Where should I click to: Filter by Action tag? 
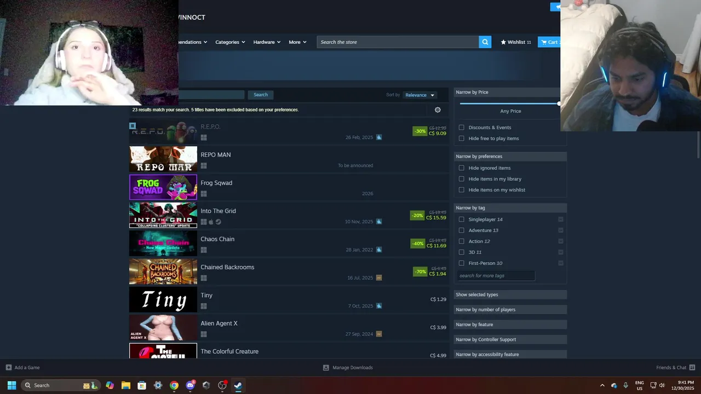[x=461, y=241]
